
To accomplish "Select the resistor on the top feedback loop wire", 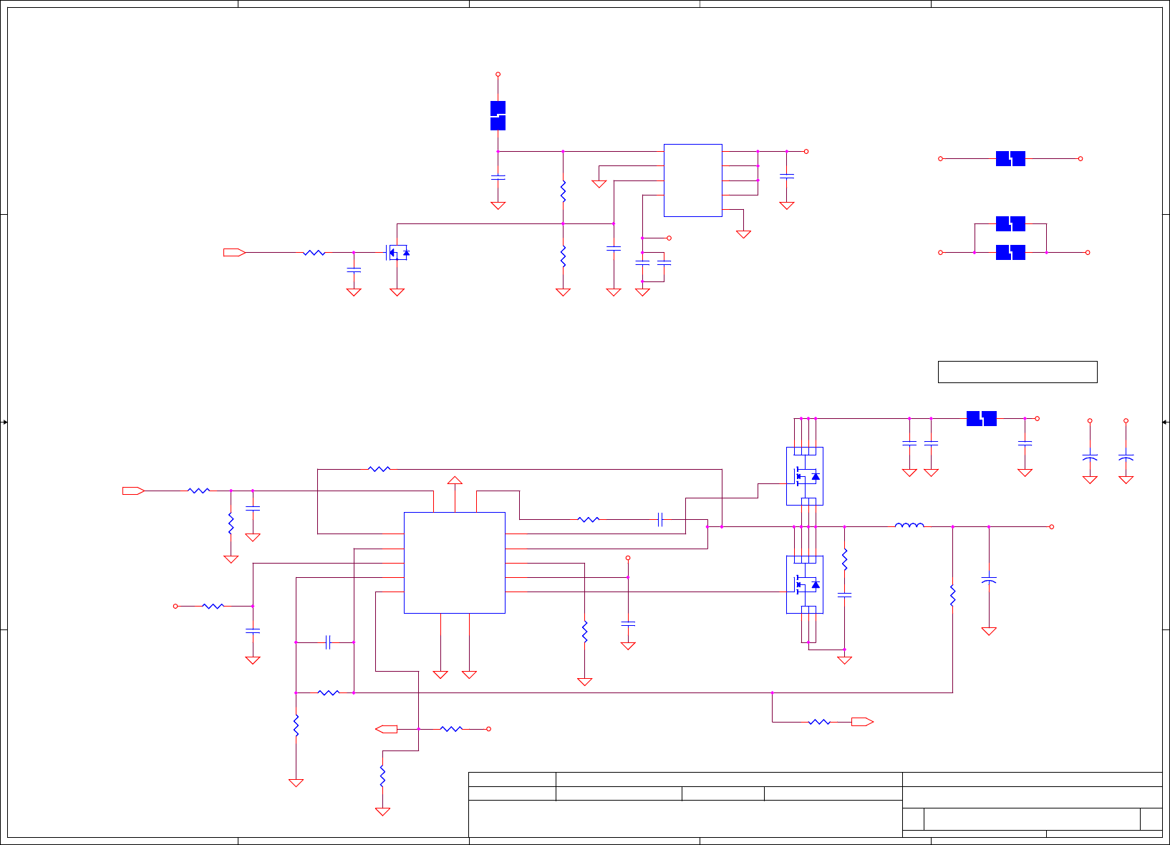I will pos(379,469).
